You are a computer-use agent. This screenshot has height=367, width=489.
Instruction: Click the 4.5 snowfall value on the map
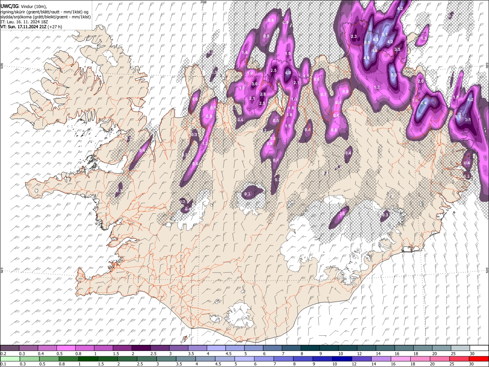click(376, 39)
